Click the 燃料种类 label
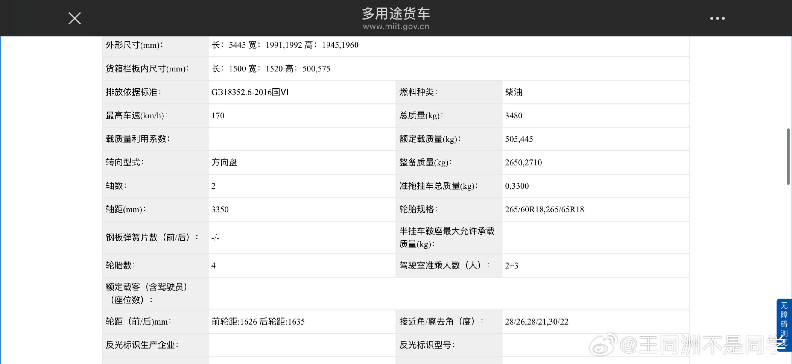Screen dimensions: 792x364 pos(418,92)
